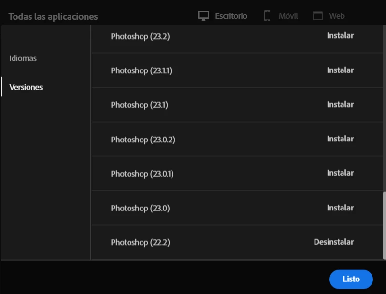Viewport: 386px width, 294px height.
Task: Install Photoshop (23.1.1)
Action: click(x=340, y=70)
